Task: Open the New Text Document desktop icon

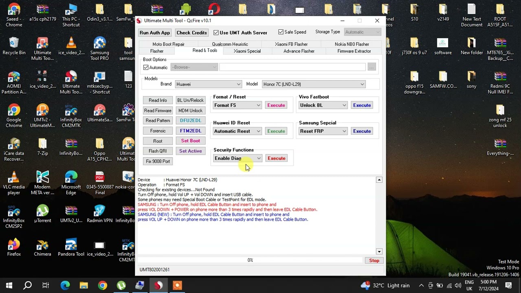Action: click(471, 15)
